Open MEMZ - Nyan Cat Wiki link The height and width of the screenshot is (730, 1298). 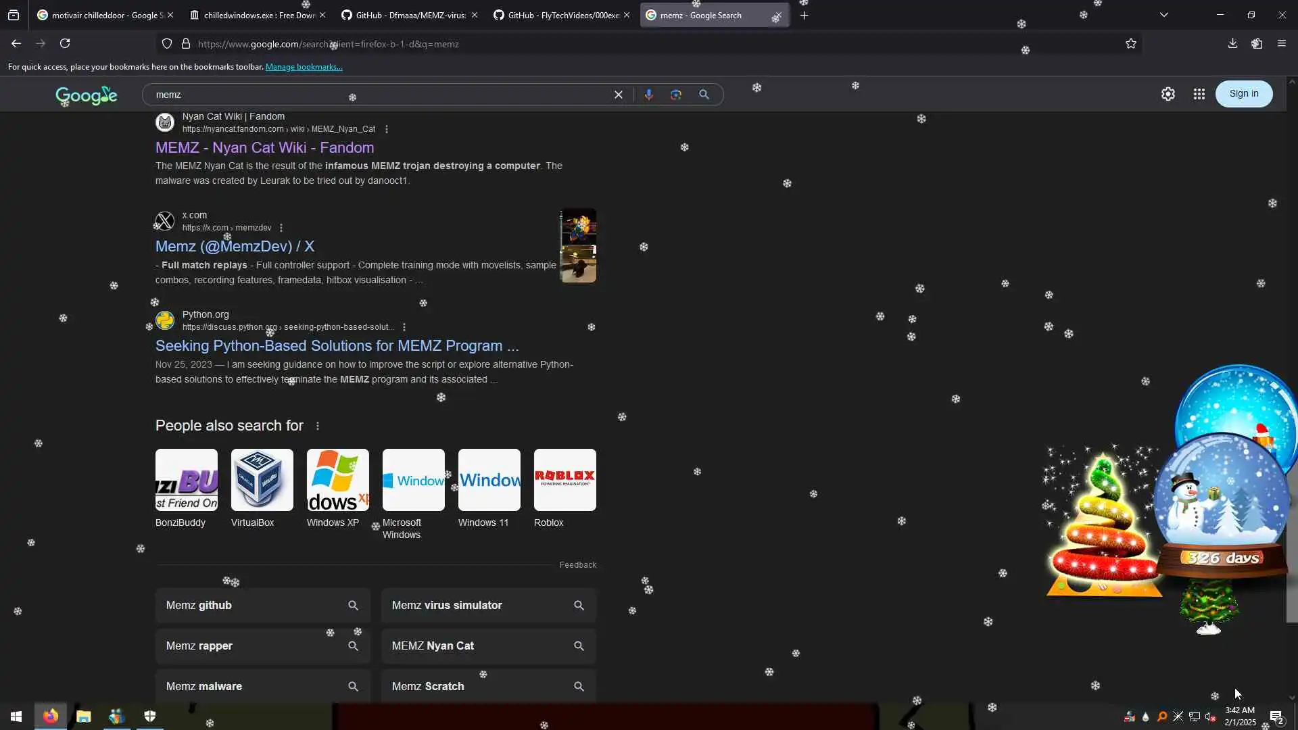pos(264,147)
